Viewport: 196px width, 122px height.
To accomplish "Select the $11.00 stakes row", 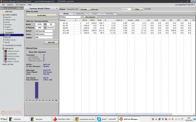I will click(x=127, y=30).
